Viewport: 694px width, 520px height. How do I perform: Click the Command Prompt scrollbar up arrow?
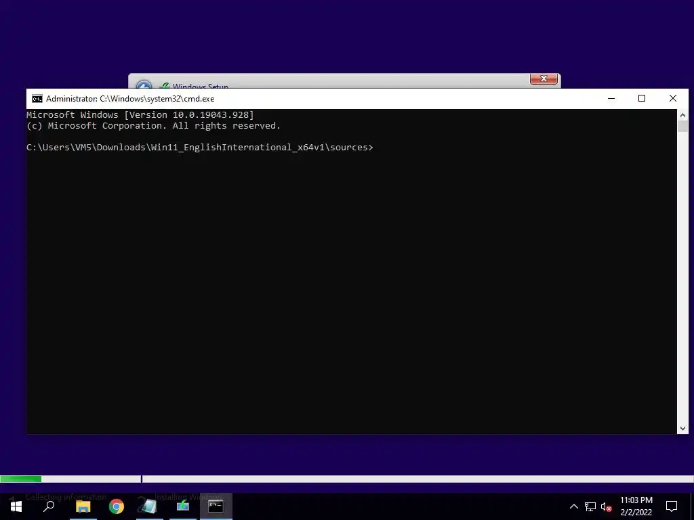682,115
